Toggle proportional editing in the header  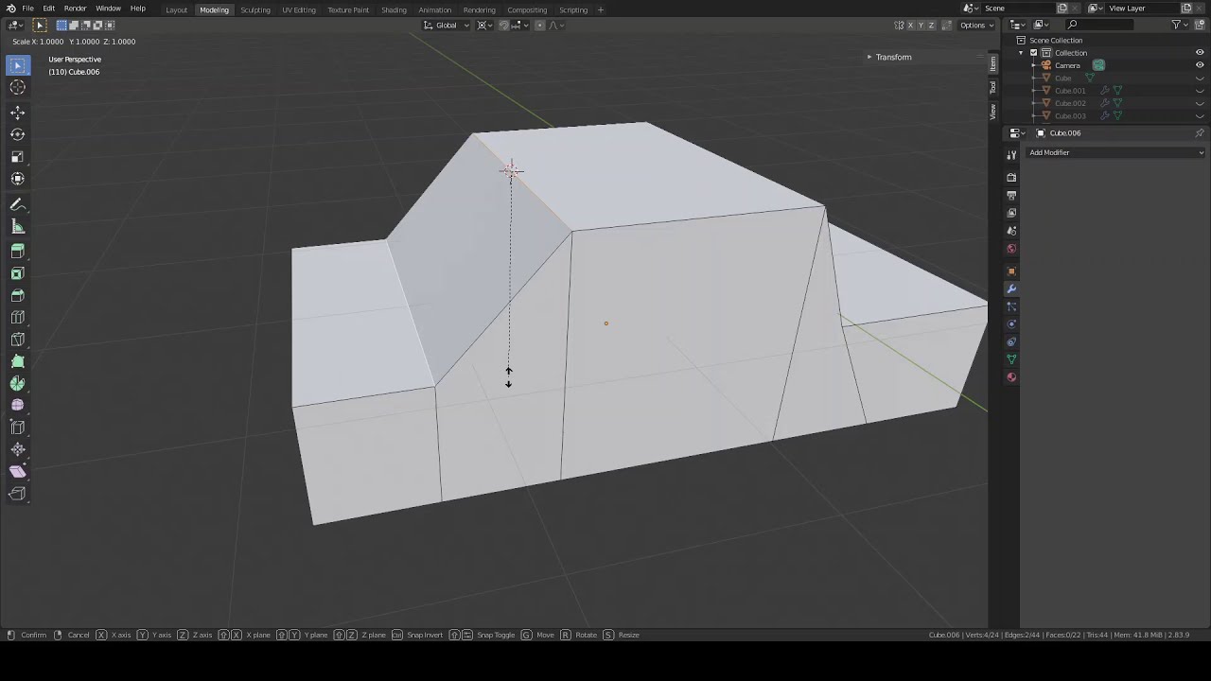540,25
